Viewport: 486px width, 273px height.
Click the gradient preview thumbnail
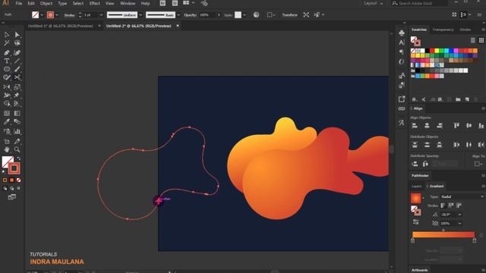[x=416, y=198]
